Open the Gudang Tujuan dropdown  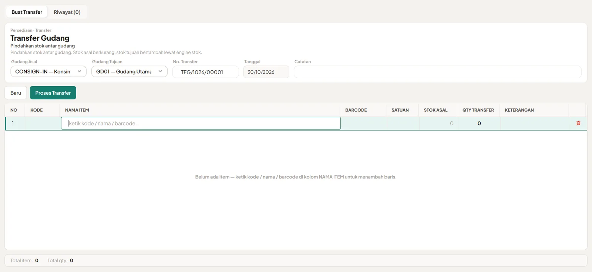pyautogui.click(x=129, y=71)
